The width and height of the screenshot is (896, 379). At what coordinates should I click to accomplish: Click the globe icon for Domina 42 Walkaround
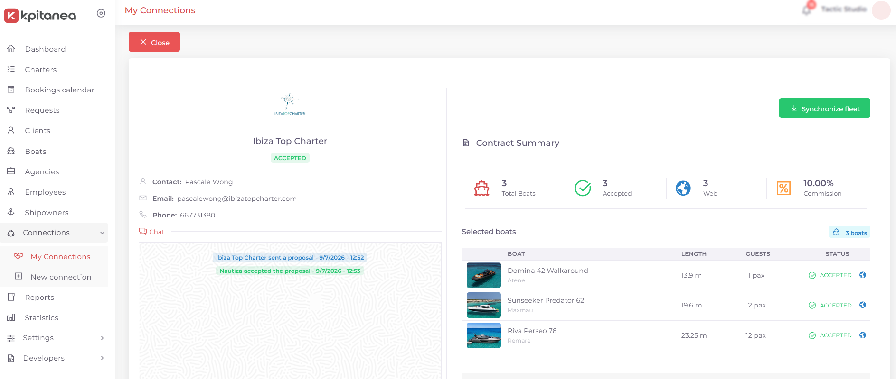[x=863, y=275]
